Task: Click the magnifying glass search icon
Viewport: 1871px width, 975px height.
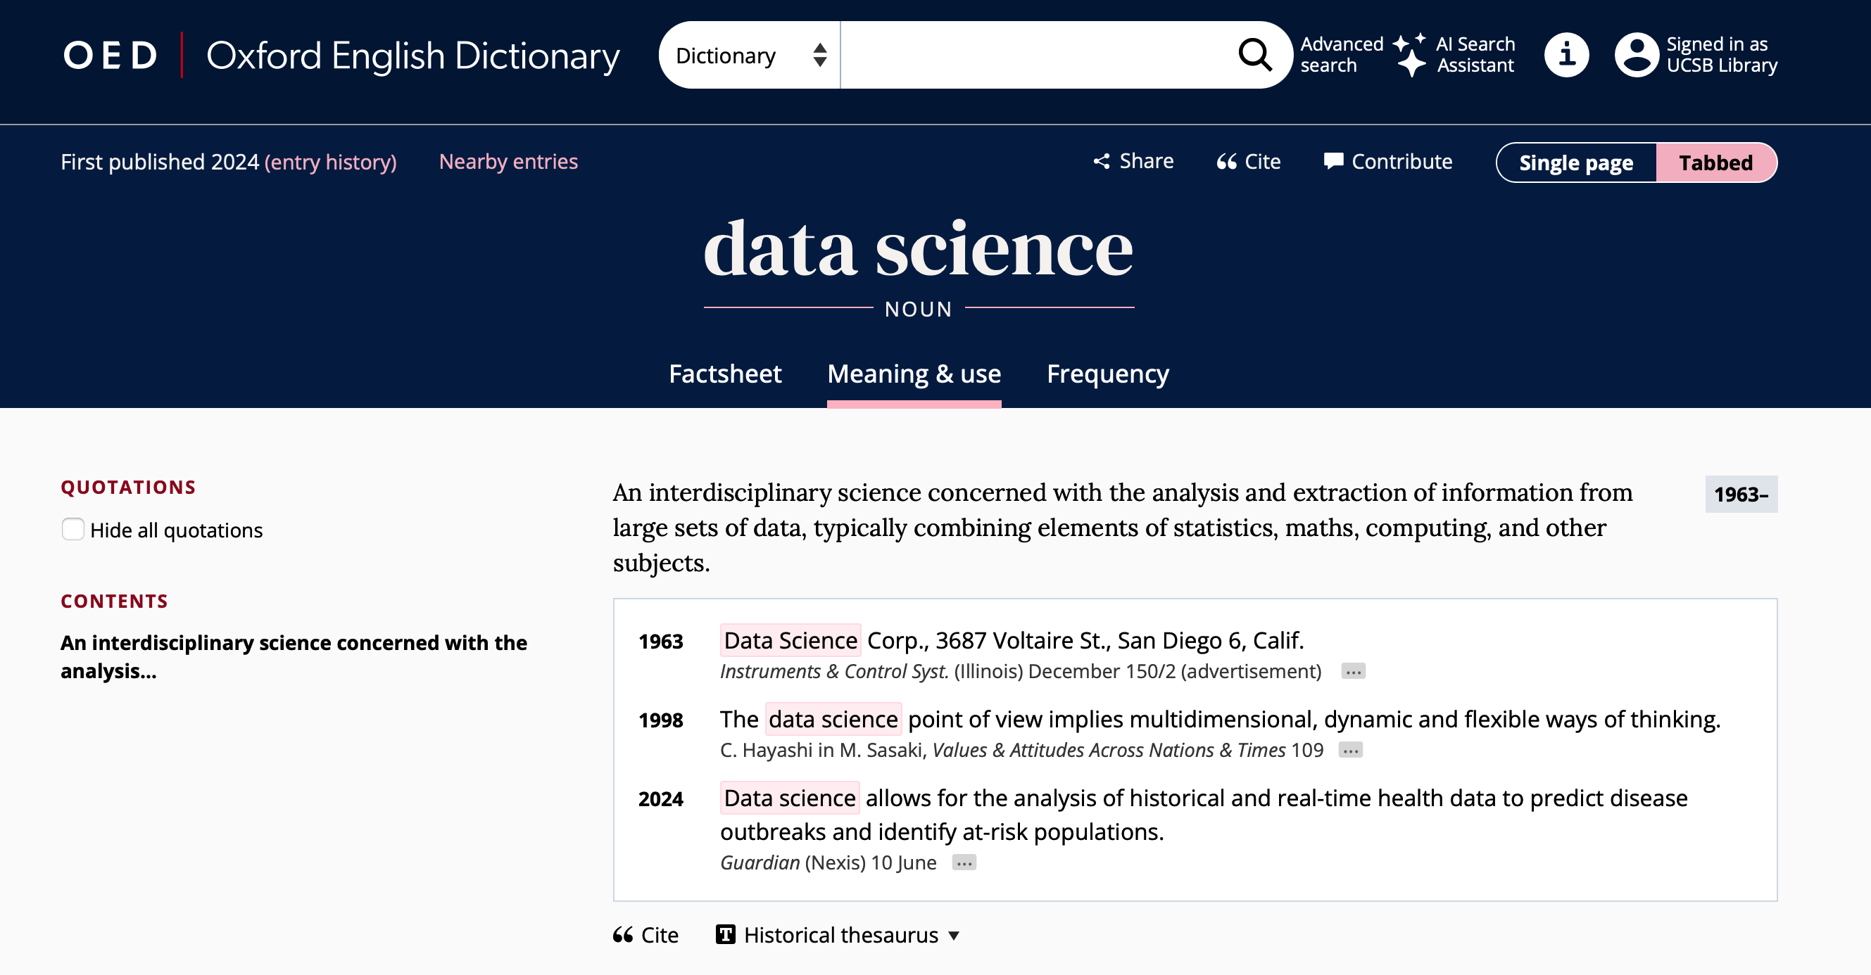Action: tap(1254, 55)
